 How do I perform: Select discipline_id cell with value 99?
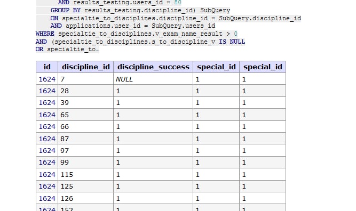[85, 163]
